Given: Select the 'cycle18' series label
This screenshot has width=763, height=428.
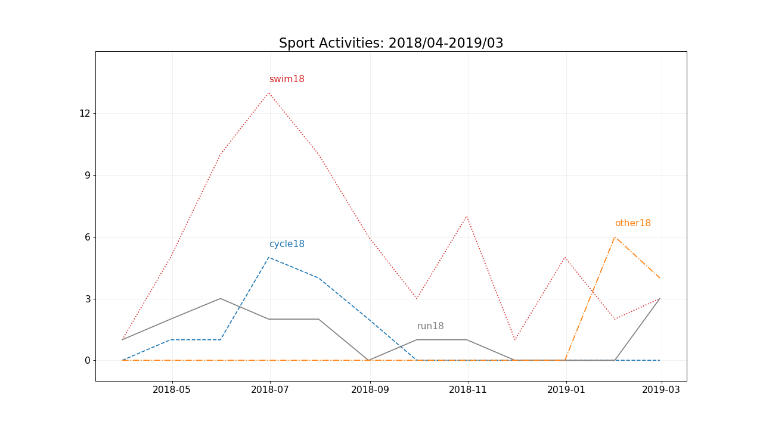Looking at the screenshot, I should (x=287, y=244).
